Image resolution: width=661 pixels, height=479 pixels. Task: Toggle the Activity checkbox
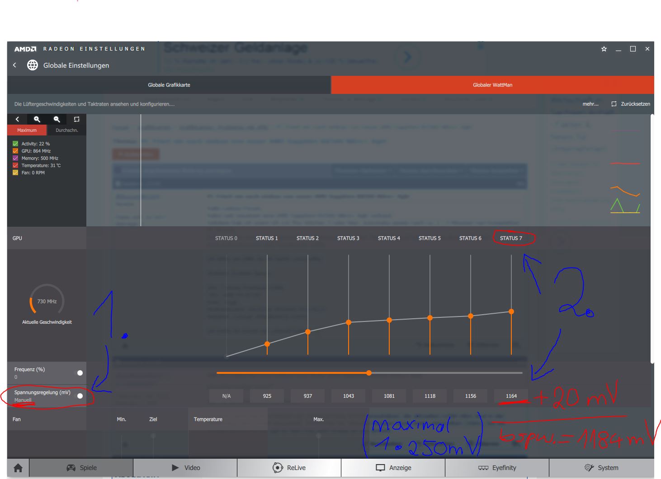click(15, 144)
